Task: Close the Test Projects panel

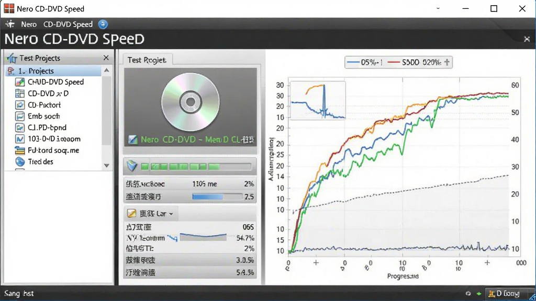Action: pyautogui.click(x=106, y=58)
